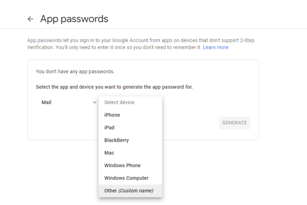Select Windows Computer as the device
307x205 pixels.
[x=126, y=178]
